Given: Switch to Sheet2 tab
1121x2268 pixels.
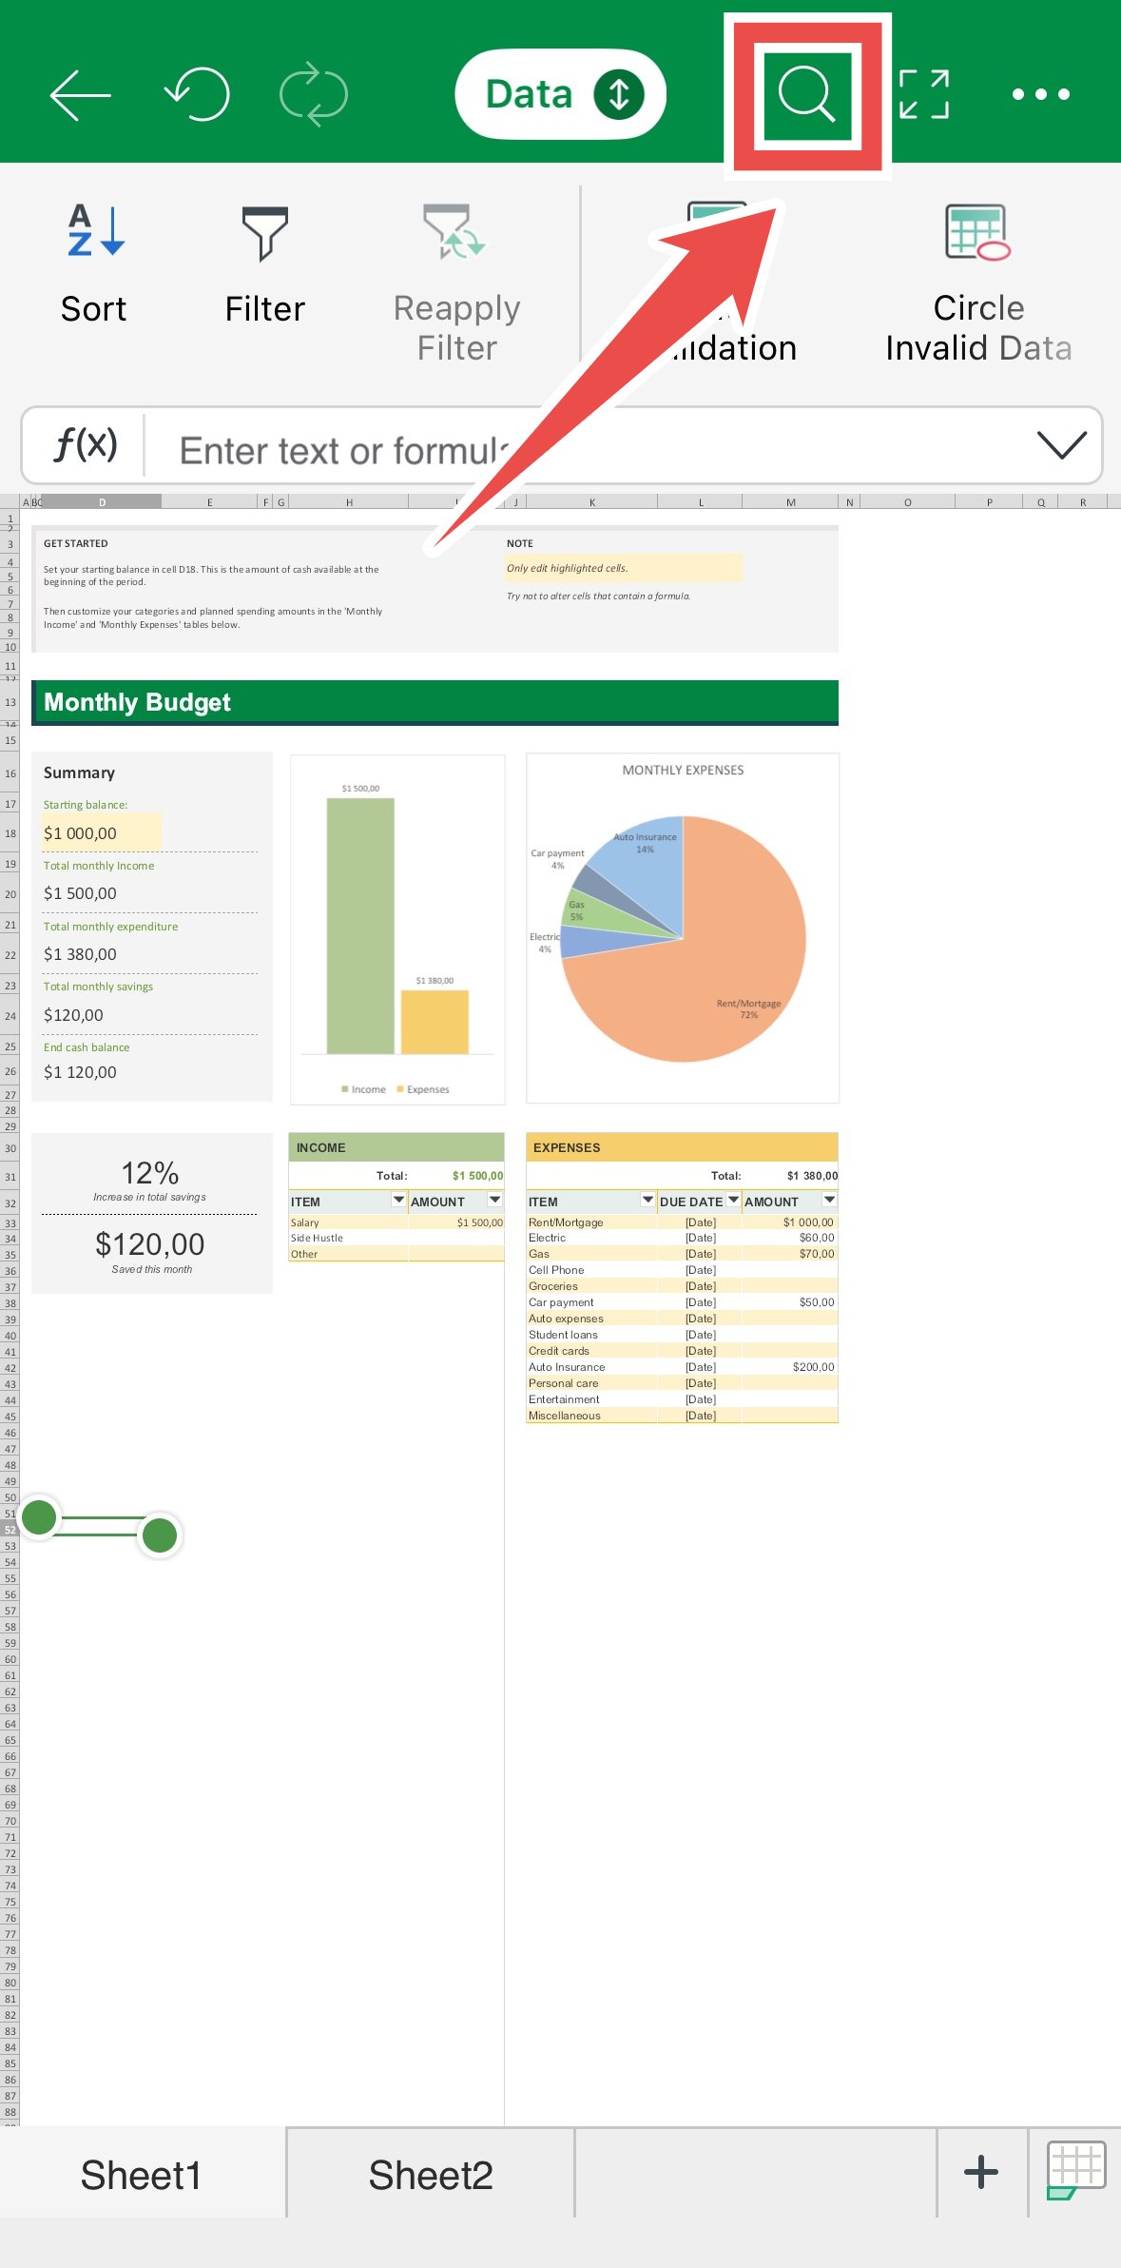Looking at the screenshot, I should (431, 2175).
